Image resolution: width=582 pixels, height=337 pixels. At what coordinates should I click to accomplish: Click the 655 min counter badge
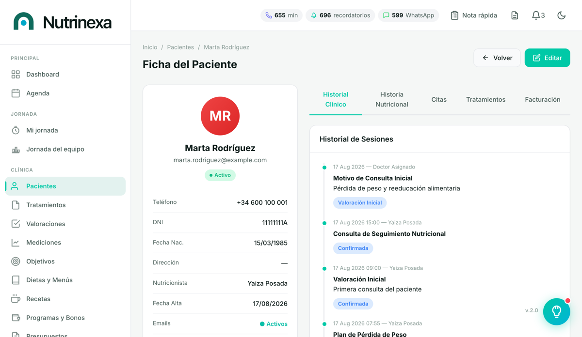(282, 15)
